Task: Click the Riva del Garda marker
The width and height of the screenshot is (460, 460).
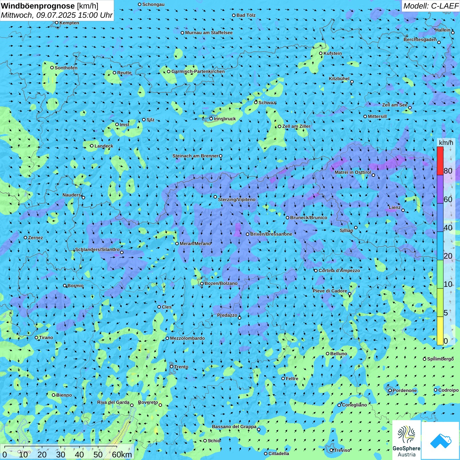Action: 132,405
